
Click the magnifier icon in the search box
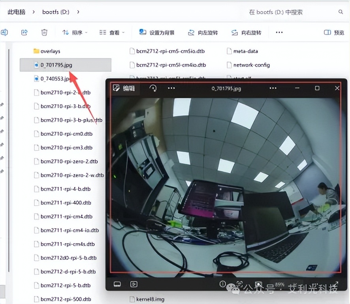(x=341, y=12)
